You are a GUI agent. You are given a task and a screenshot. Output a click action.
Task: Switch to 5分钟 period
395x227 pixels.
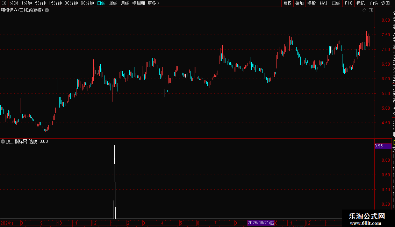[x=40, y=3]
